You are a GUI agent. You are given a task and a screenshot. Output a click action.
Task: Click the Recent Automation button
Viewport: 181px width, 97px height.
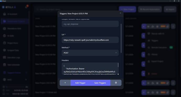click(150, 9)
